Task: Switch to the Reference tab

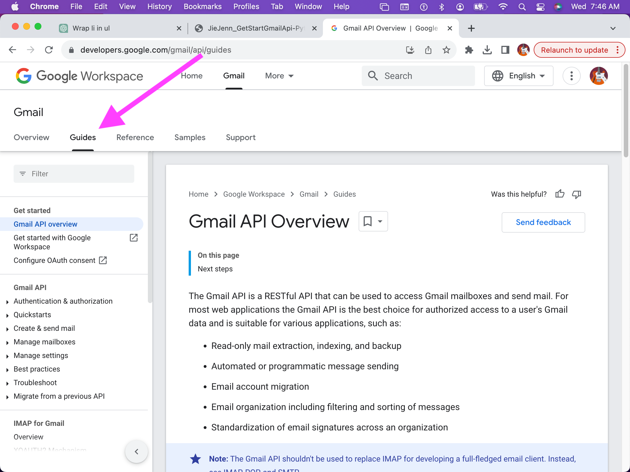Action: tap(135, 138)
